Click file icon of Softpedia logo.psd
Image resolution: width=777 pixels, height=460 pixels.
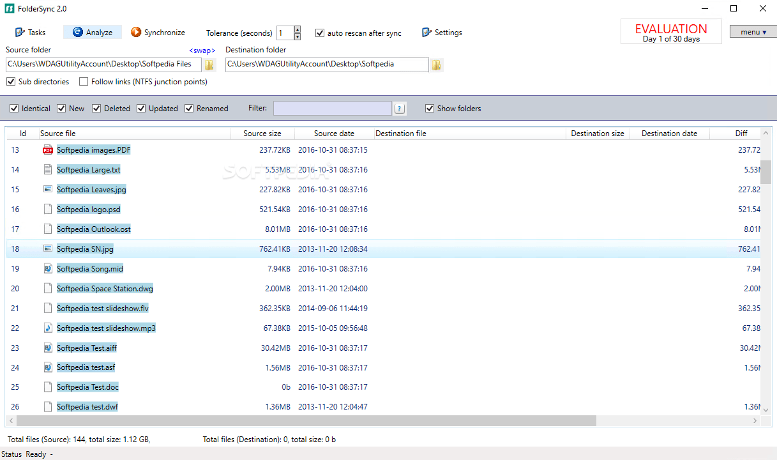[x=48, y=210]
